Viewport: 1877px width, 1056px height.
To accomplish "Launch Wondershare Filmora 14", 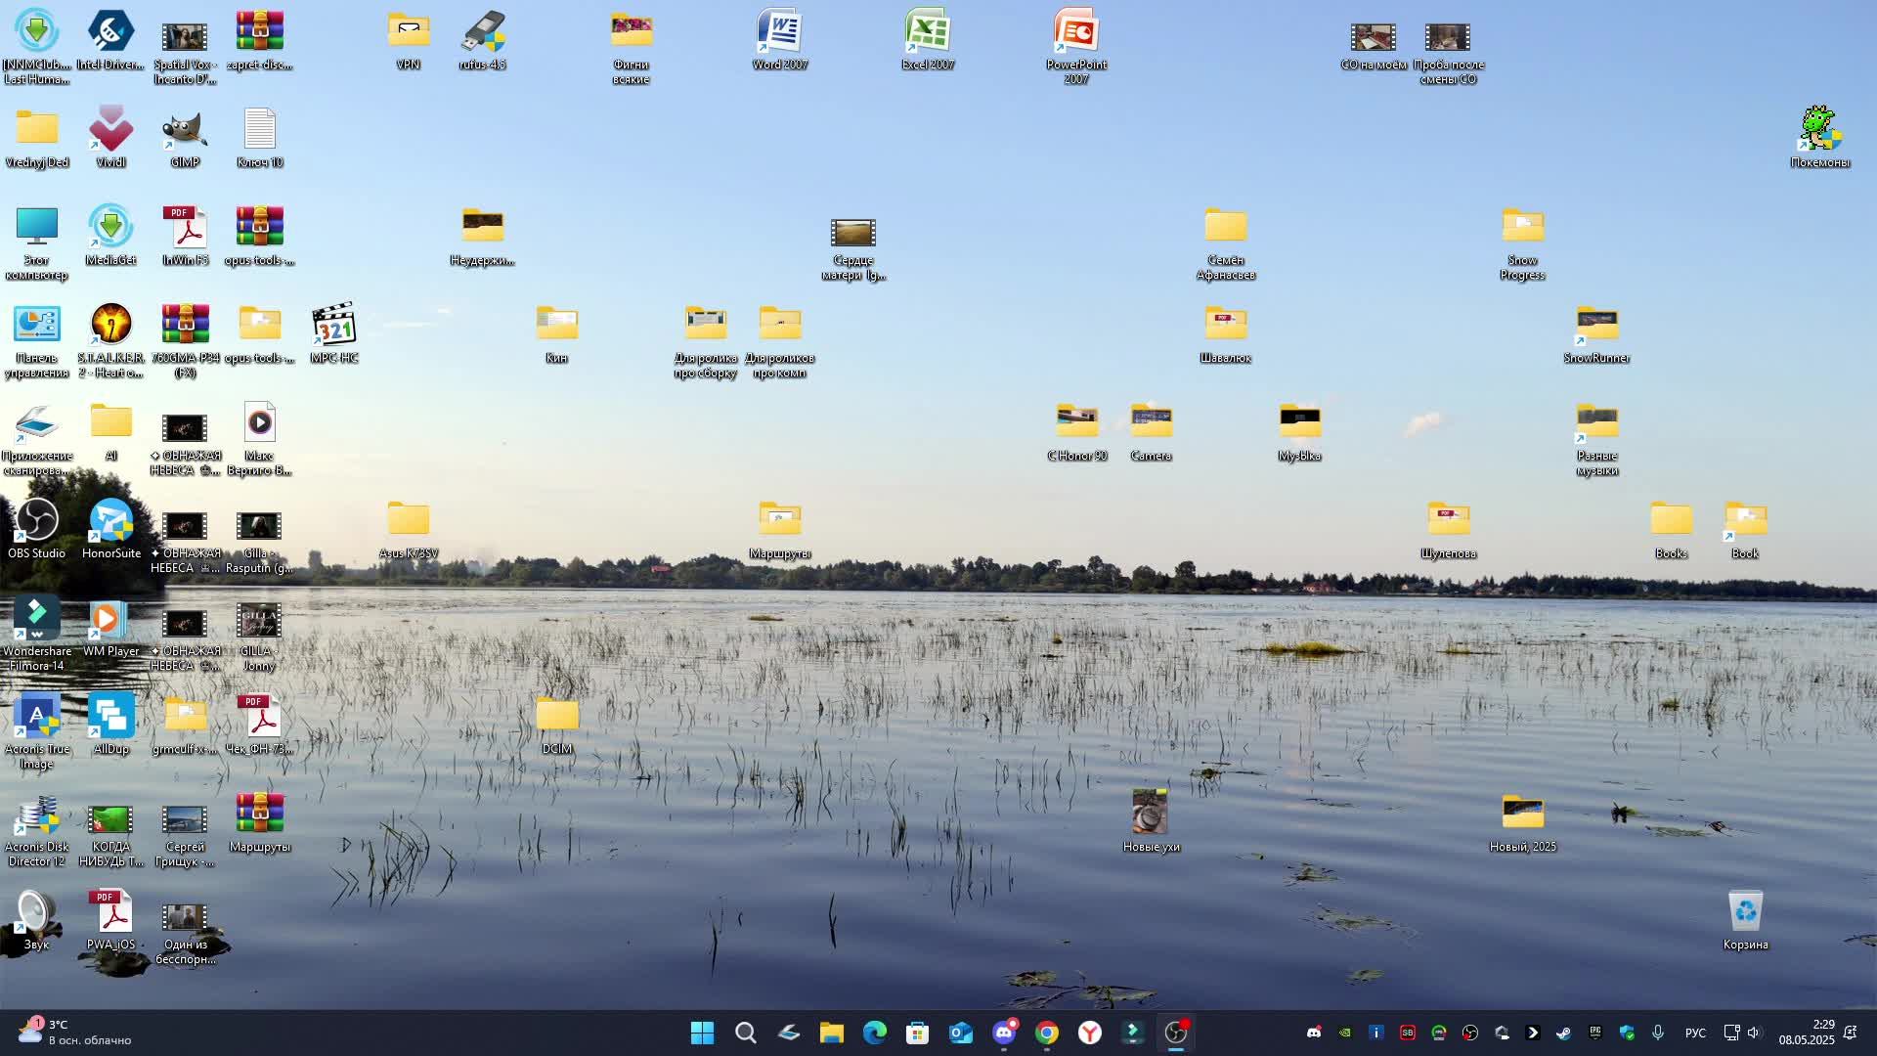I will 36,618.
